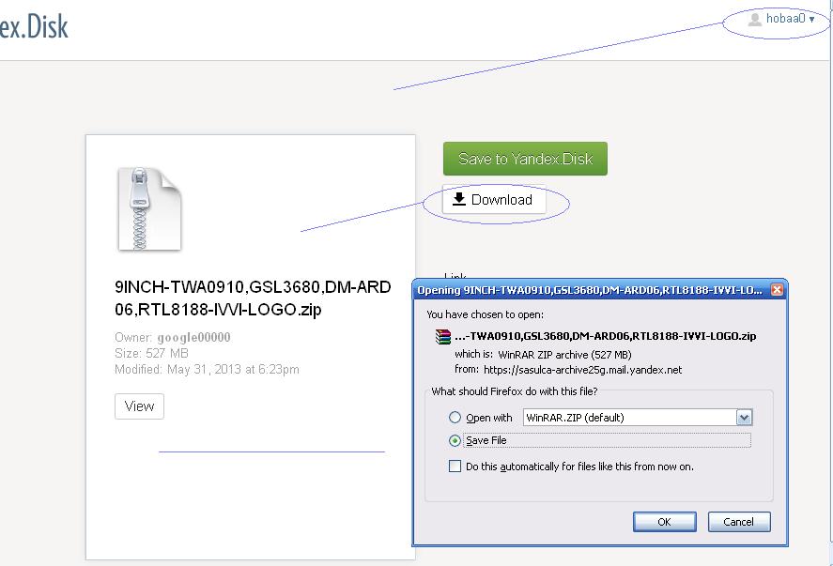Click the Size: 527 MB text
This screenshot has width=833, height=566.
tap(151, 353)
